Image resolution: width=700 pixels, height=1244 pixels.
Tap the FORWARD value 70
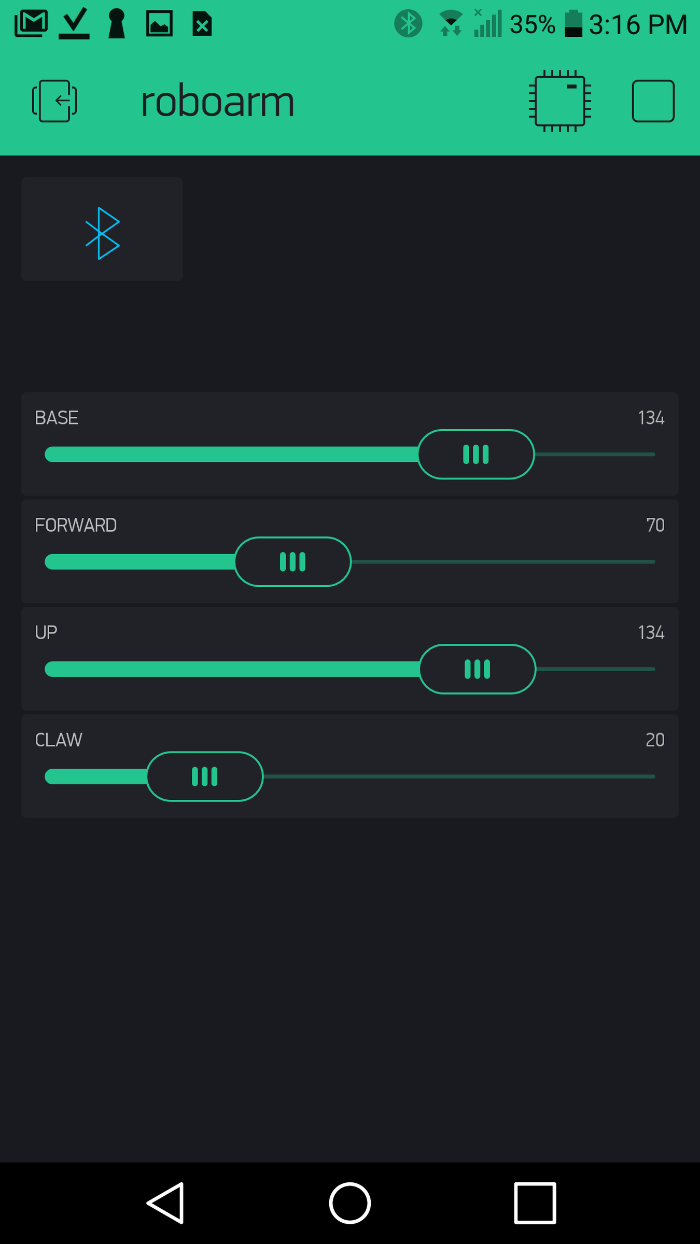click(x=655, y=525)
